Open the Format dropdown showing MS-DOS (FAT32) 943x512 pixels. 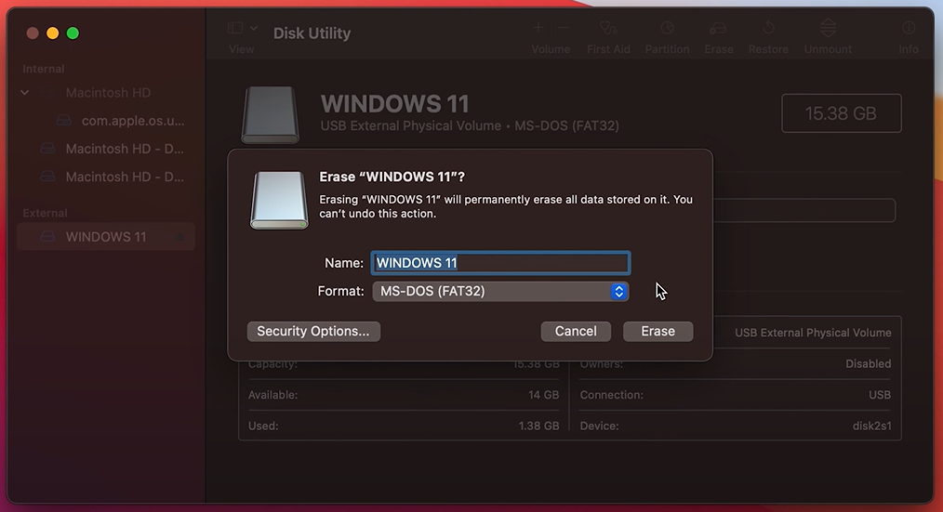pyautogui.click(x=500, y=292)
